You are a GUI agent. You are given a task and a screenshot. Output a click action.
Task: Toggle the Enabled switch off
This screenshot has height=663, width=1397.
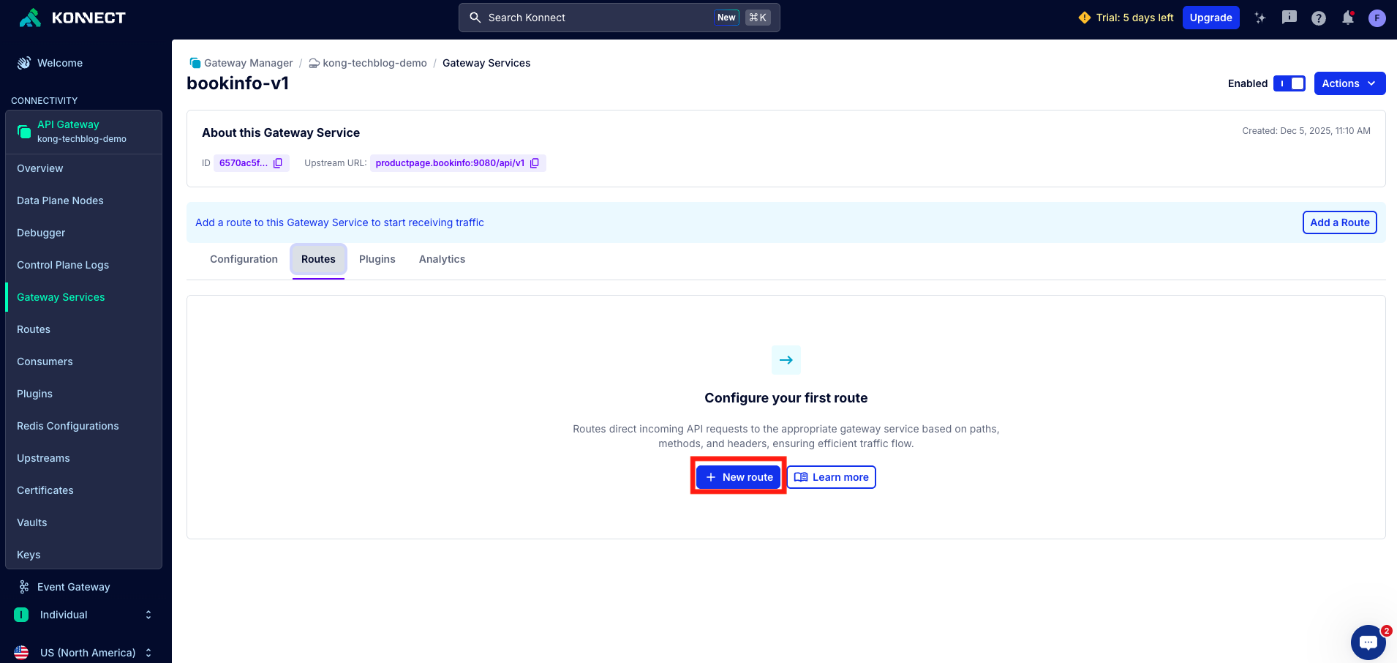[x=1289, y=83]
